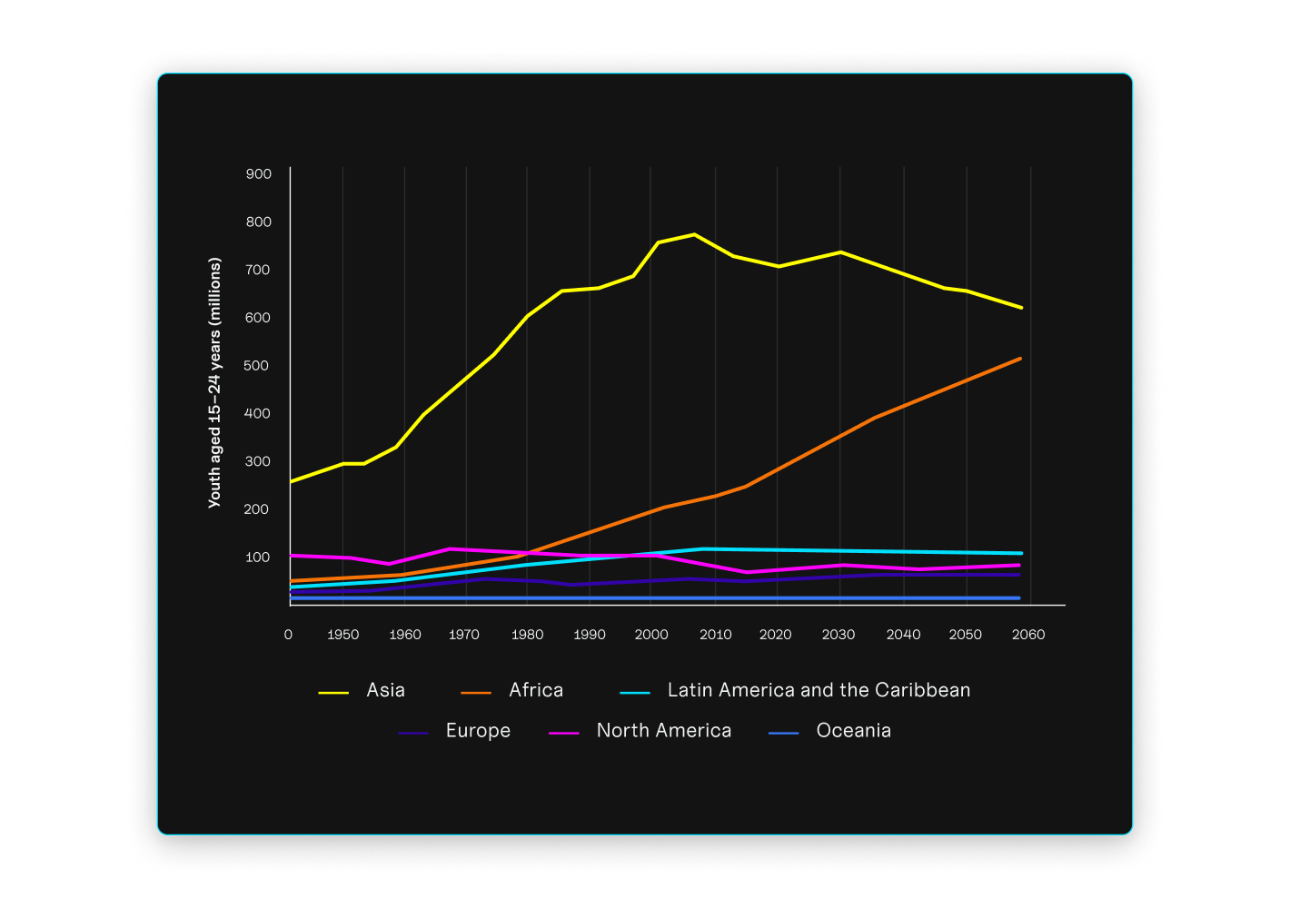Image resolution: width=1290 pixels, height=908 pixels.
Task: Click the magenta North America legend swatch
Action: [564, 733]
